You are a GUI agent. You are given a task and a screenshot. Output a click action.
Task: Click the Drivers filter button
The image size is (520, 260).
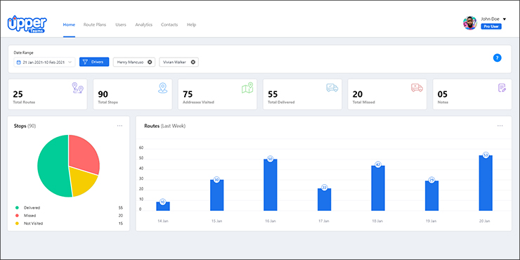pos(94,62)
